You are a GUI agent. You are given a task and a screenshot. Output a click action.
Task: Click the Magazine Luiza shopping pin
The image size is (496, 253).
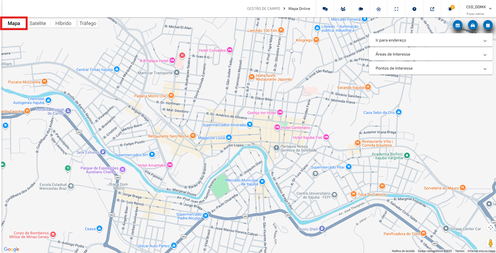coord(229,137)
